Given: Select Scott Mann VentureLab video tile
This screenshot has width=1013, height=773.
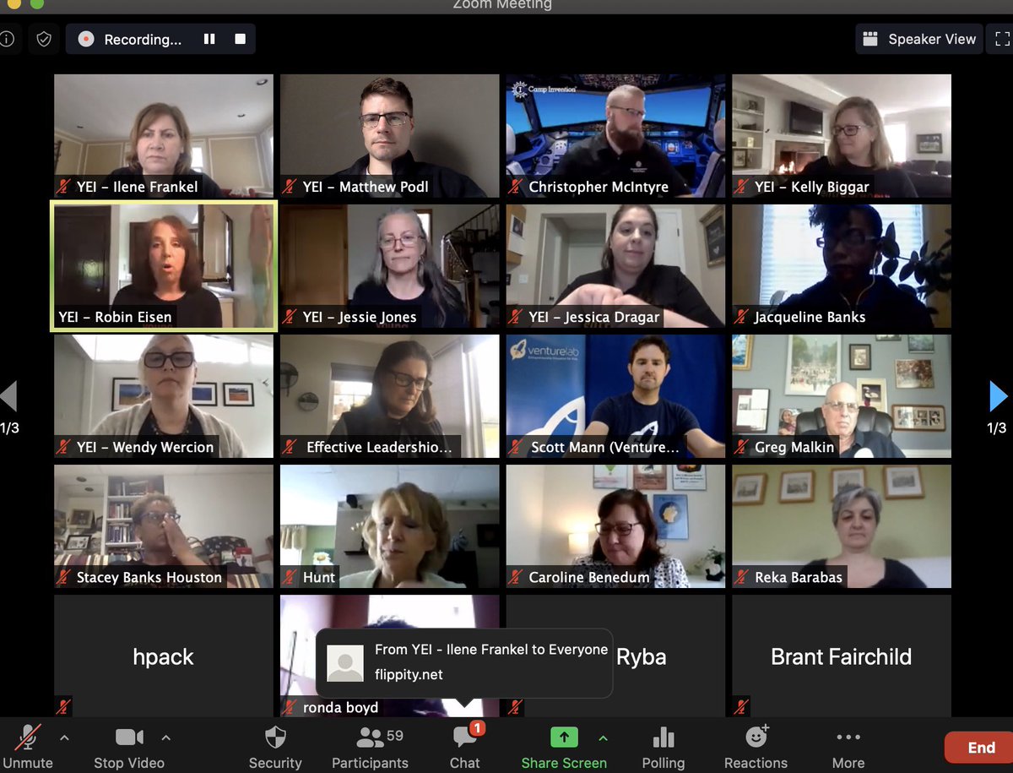Looking at the screenshot, I should tap(616, 396).
